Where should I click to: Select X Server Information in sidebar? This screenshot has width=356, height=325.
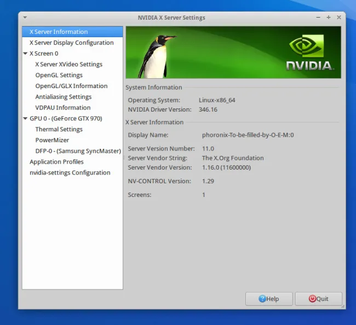click(x=59, y=32)
